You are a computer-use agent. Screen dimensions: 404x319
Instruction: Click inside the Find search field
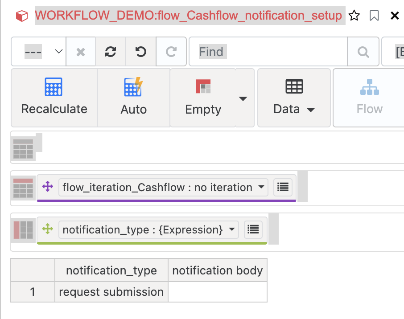[268, 52]
